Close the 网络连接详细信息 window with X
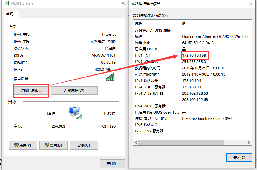 point(251,4)
